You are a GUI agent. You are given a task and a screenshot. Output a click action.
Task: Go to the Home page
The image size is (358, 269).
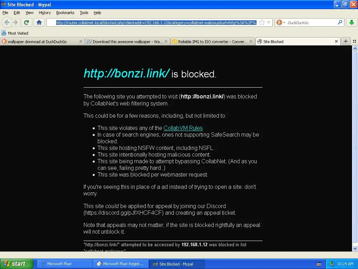pyautogui.click(x=39, y=22)
